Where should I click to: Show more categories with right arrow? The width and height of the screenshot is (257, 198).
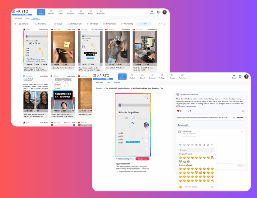tap(165, 24)
